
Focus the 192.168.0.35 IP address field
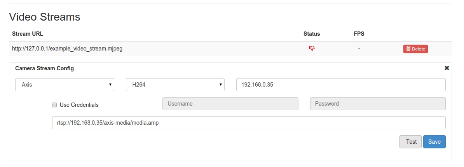[341, 84]
